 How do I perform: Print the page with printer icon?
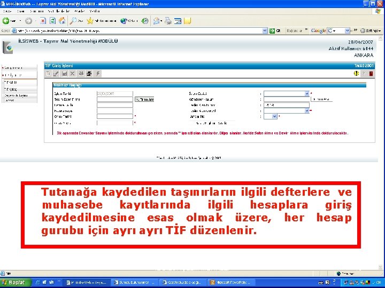[168, 21]
